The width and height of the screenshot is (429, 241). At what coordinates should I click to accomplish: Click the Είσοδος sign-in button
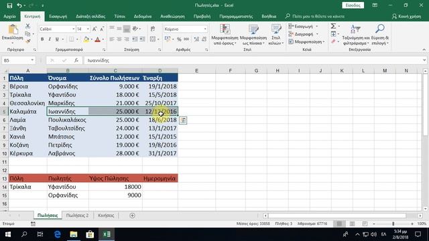[x=353, y=5]
